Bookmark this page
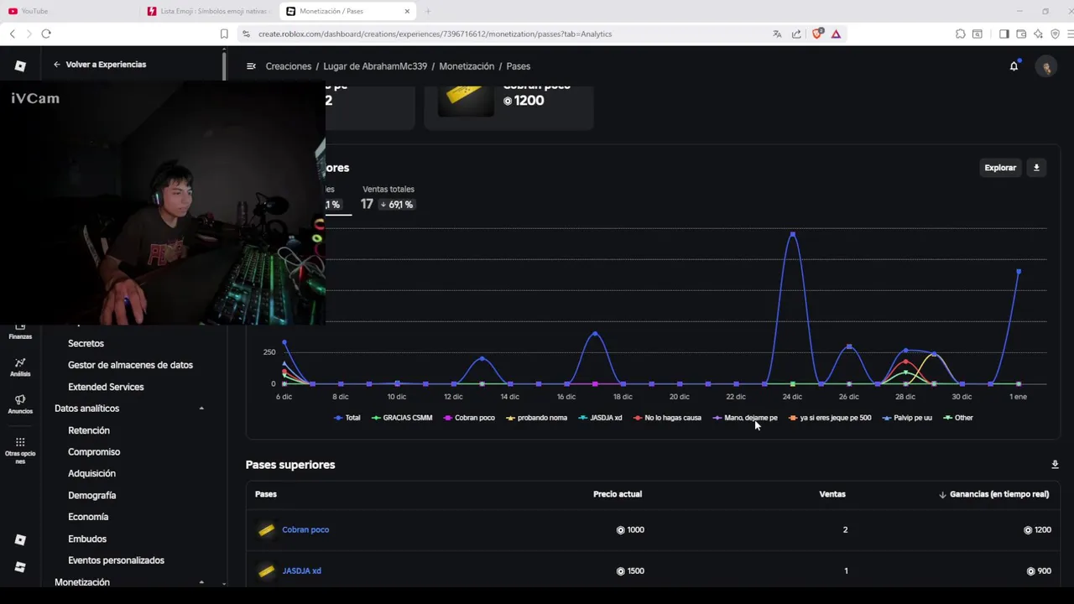Image resolution: width=1074 pixels, height=604 pixels. 224,34
